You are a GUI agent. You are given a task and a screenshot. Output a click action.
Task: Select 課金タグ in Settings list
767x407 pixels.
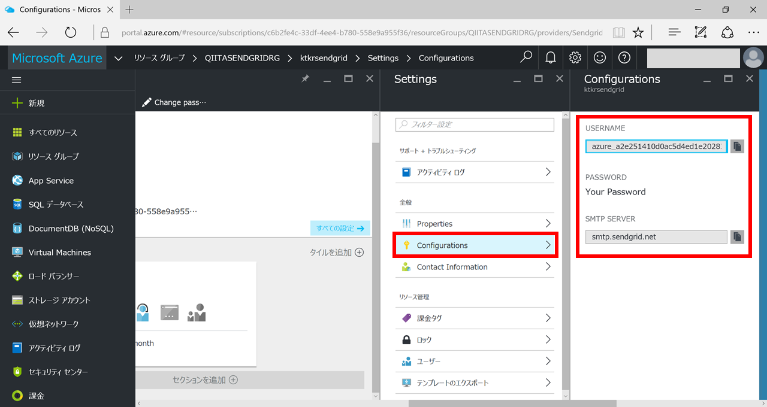(x=475, y=318)
